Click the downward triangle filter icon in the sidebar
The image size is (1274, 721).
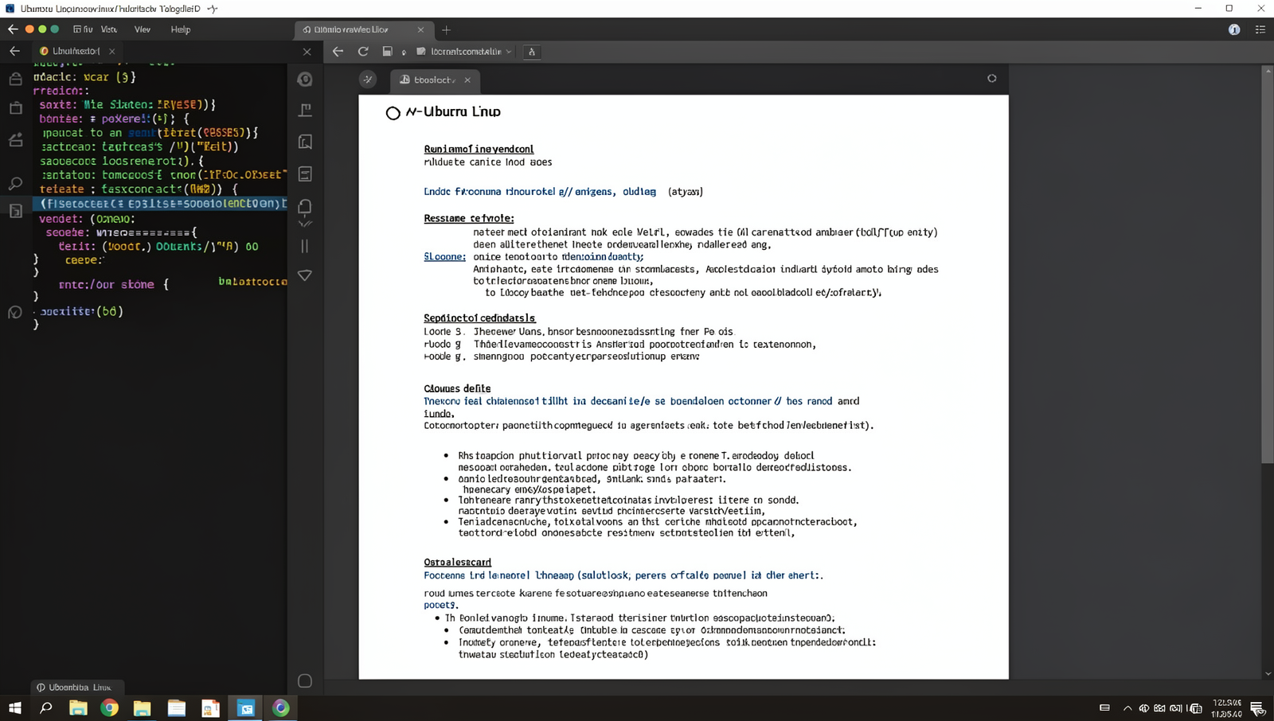tap(305, 275)
